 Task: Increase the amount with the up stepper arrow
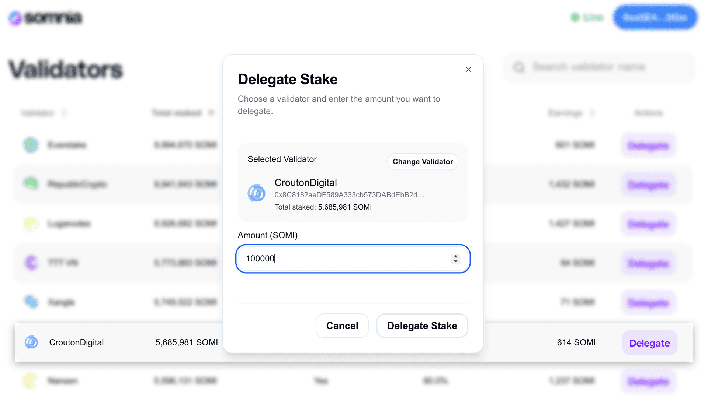coord(456,256)
